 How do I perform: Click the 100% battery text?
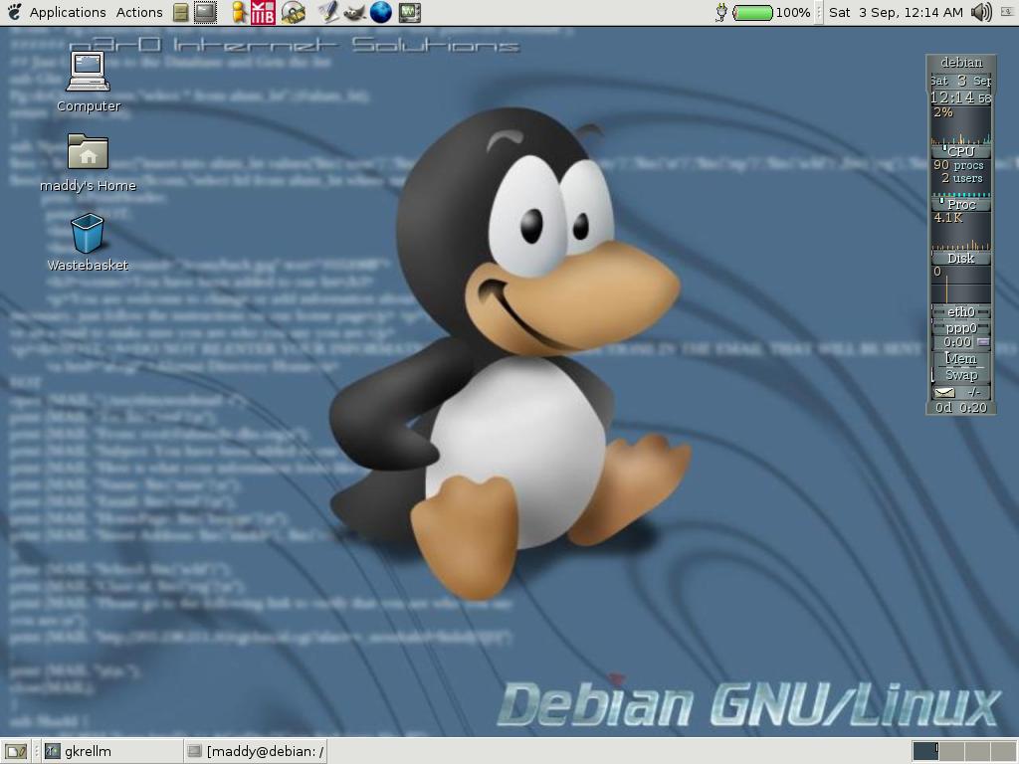(793, 12)
